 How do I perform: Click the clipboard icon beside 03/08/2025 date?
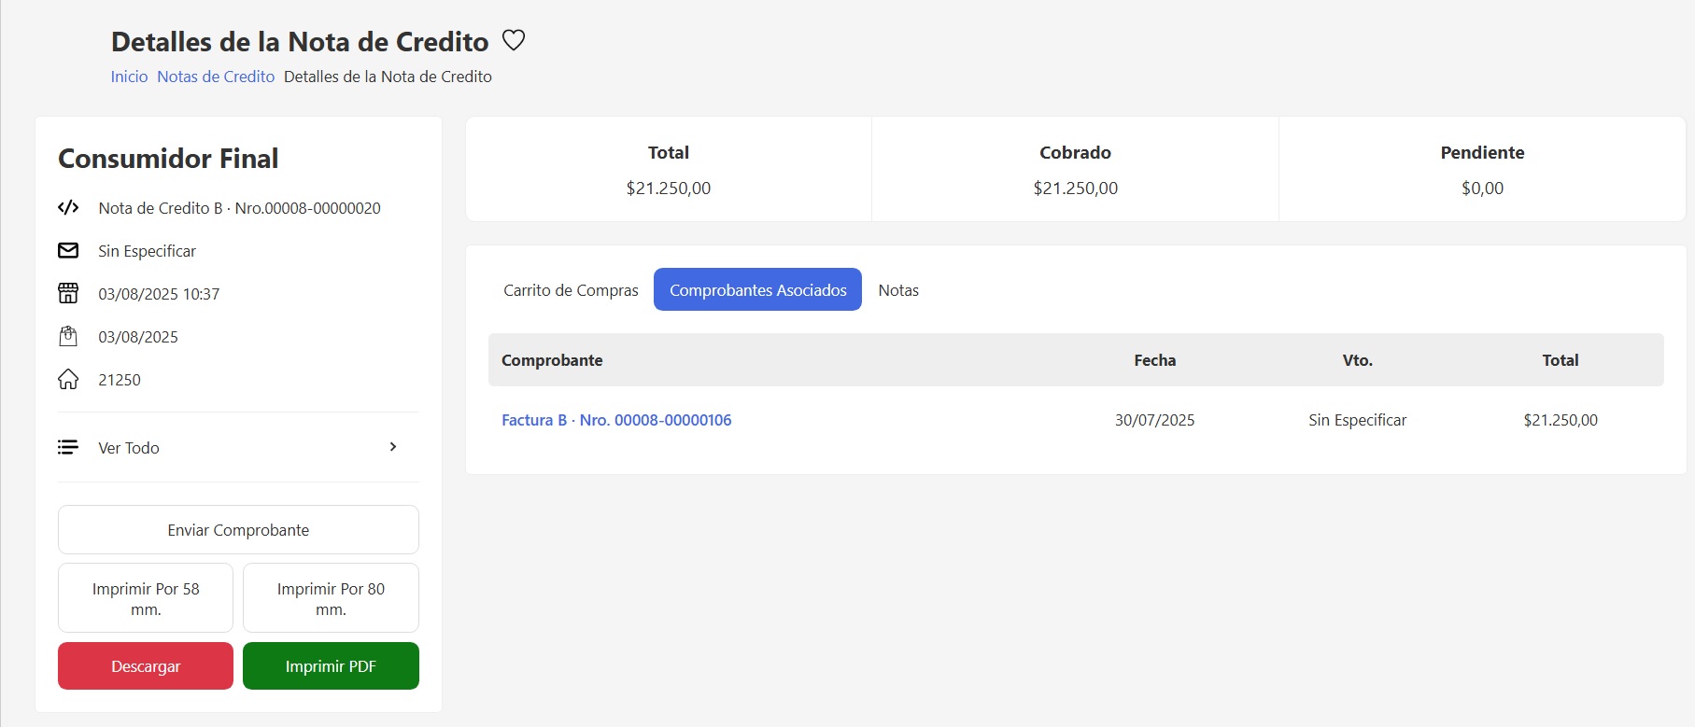pos(68,336)
